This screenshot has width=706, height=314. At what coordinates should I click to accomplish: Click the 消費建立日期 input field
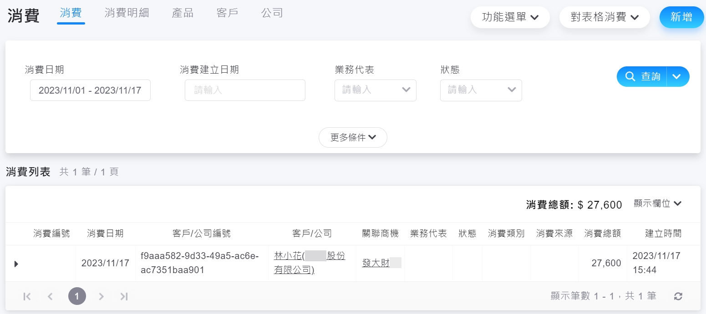[x=245, y=90]
